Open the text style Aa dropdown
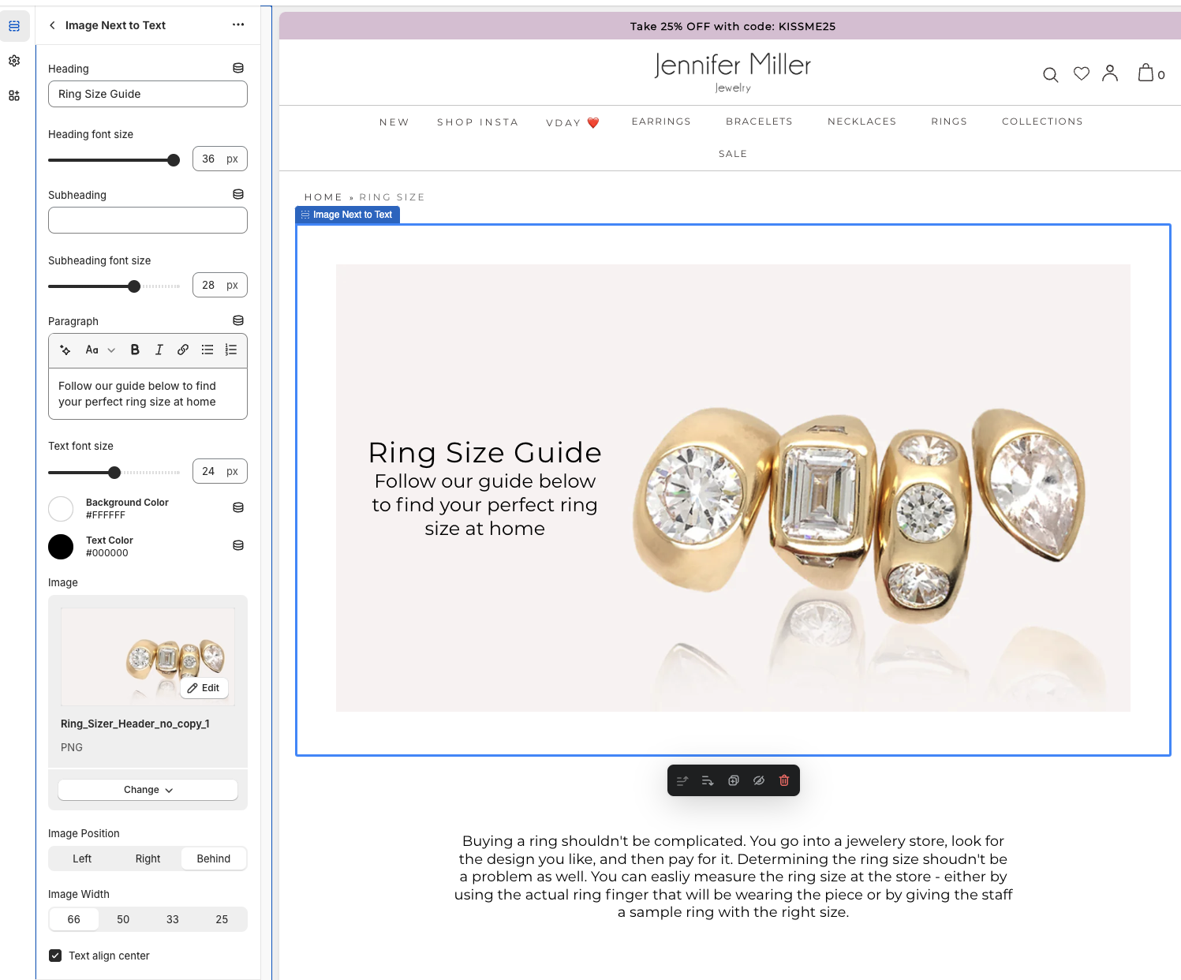 [x=99, y=350]
